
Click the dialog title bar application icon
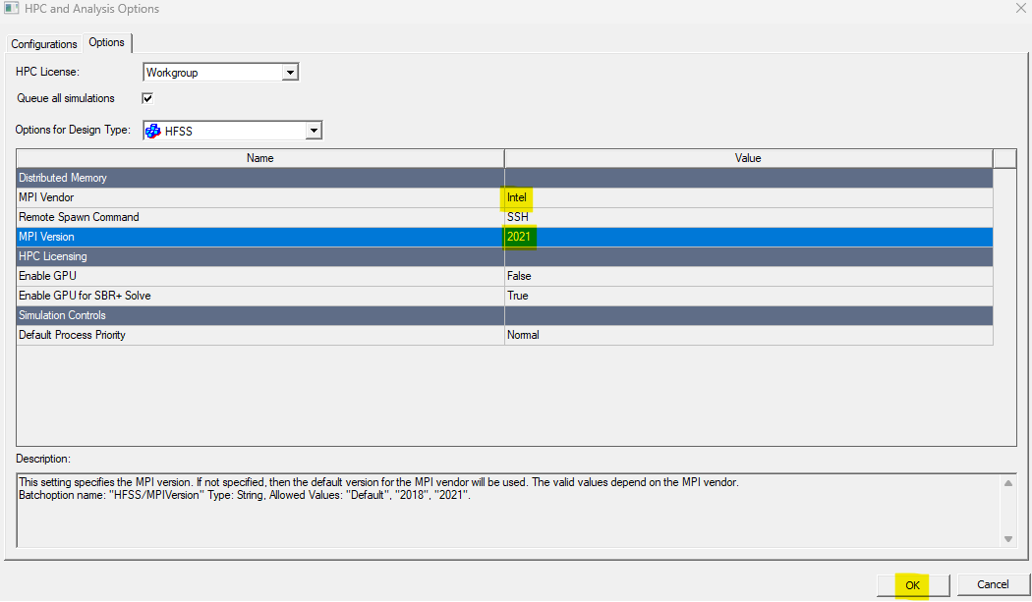12,9
